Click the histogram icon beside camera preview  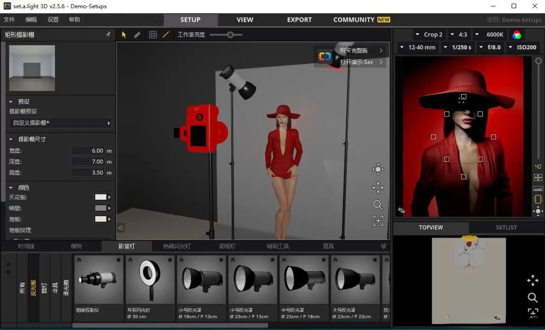538,188
